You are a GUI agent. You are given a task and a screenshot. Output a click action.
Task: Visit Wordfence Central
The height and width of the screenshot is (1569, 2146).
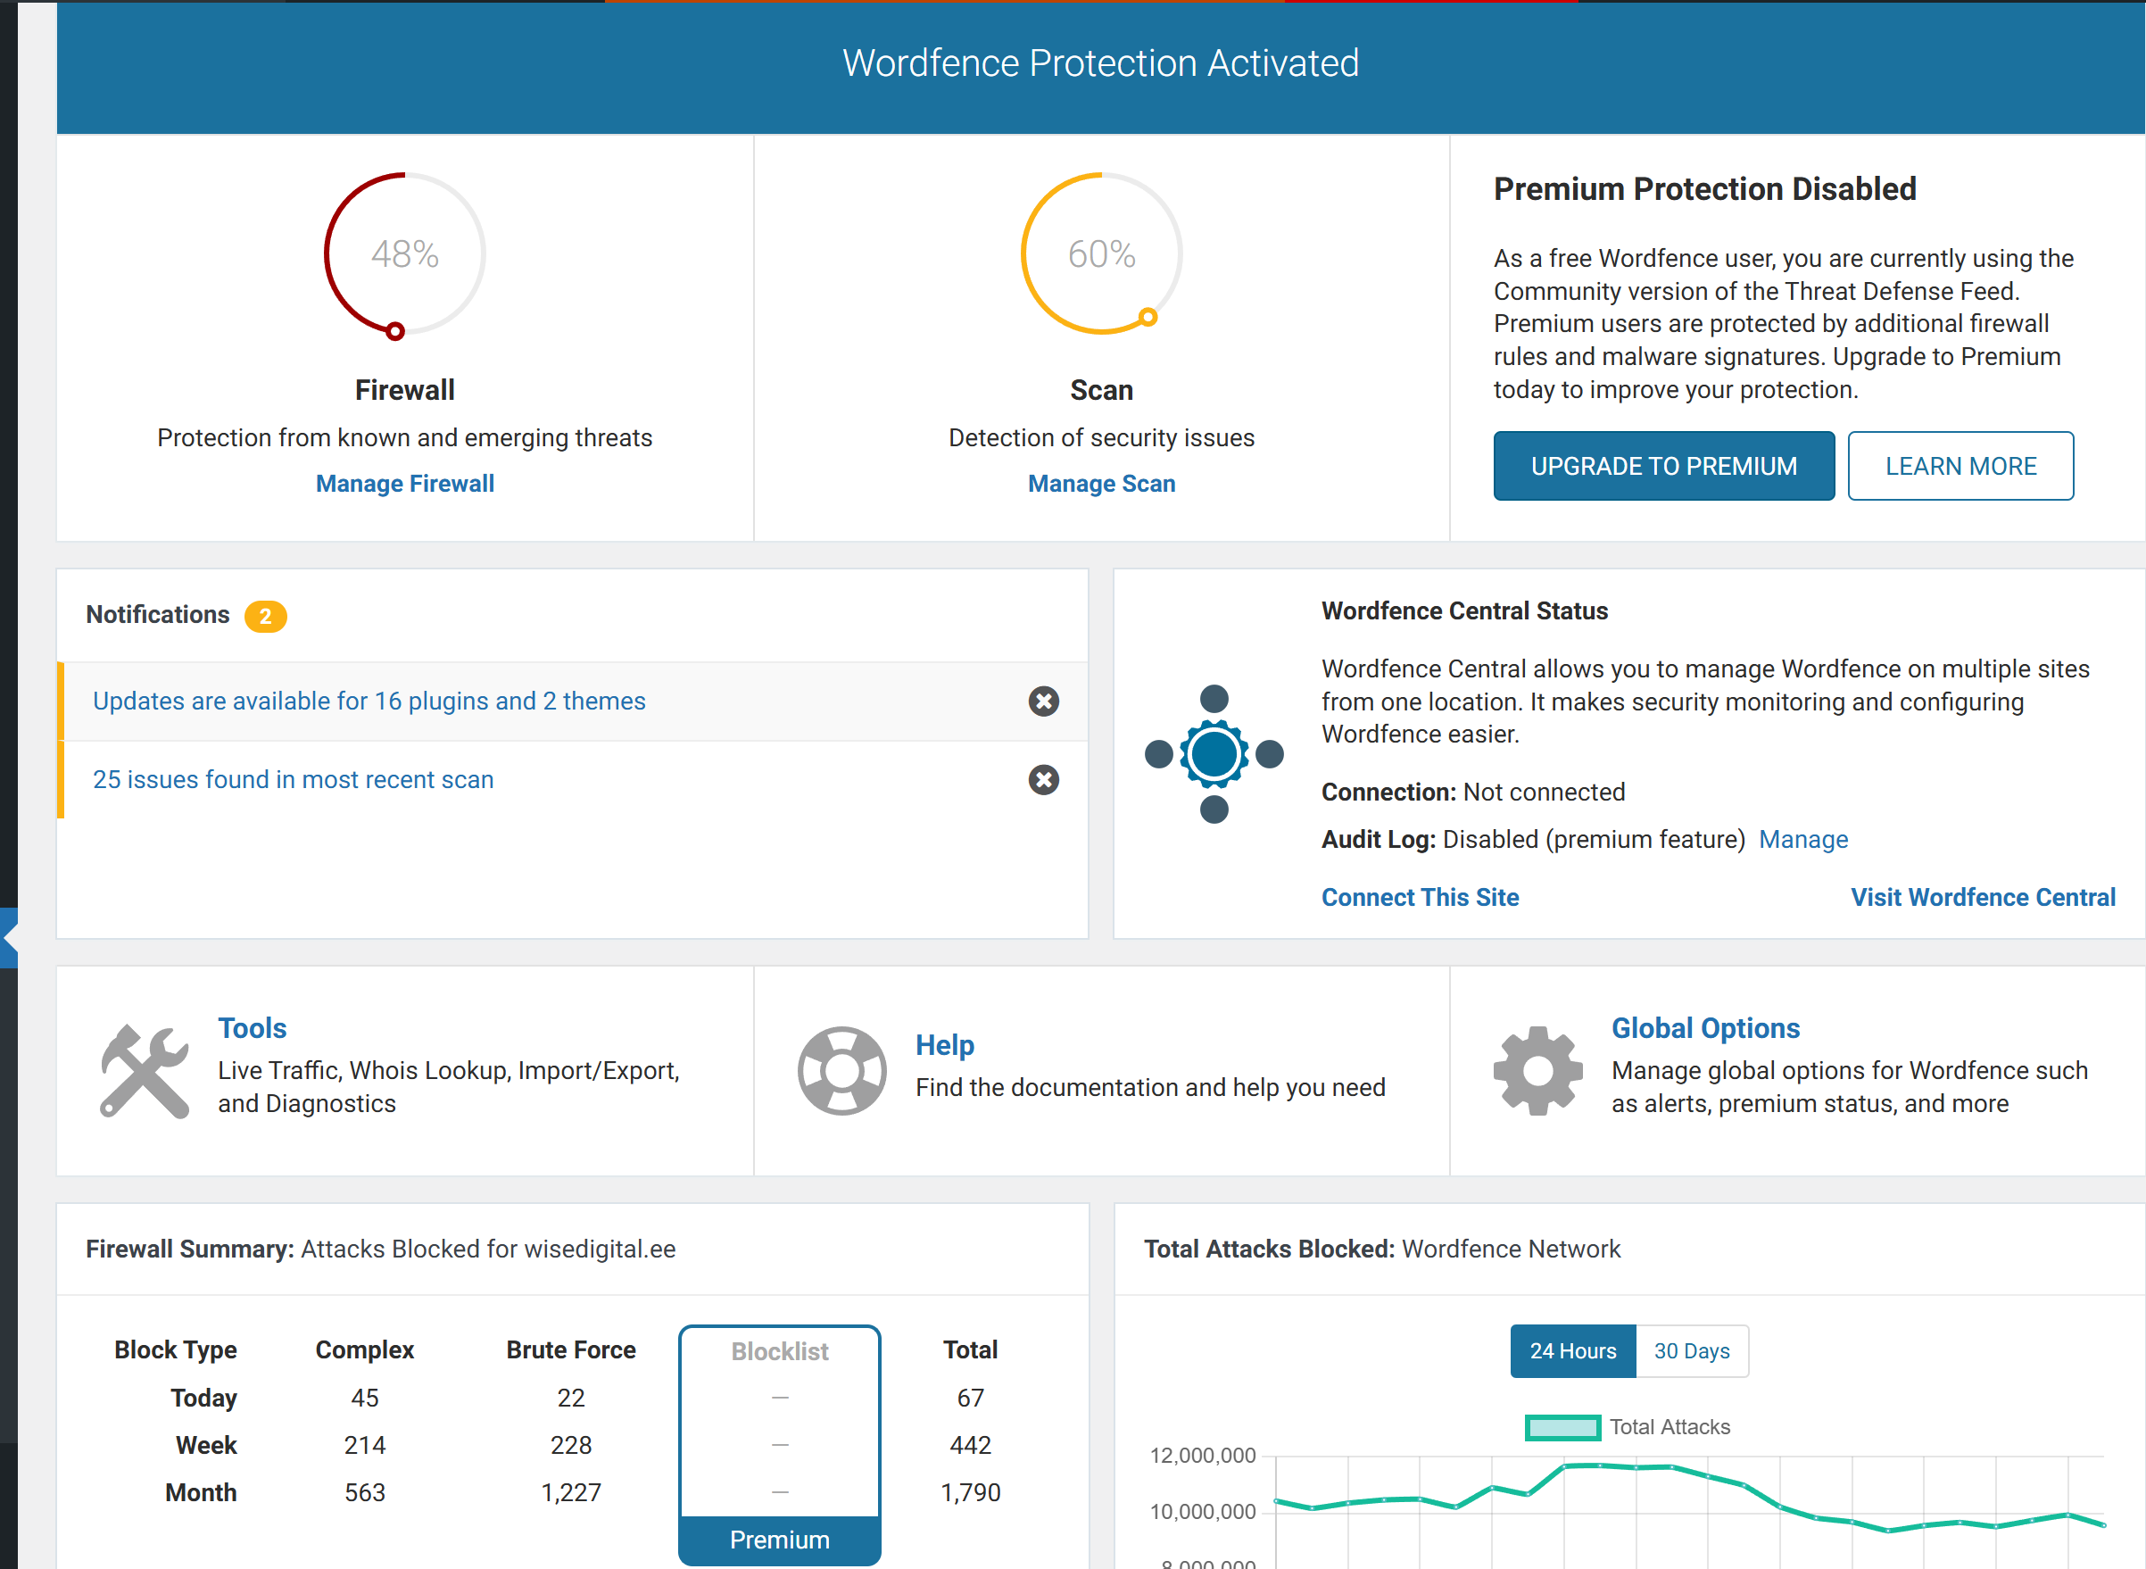(x=1983, y=897)
